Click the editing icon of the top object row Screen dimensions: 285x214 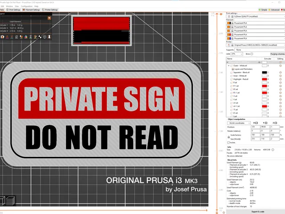pos(281,62)
